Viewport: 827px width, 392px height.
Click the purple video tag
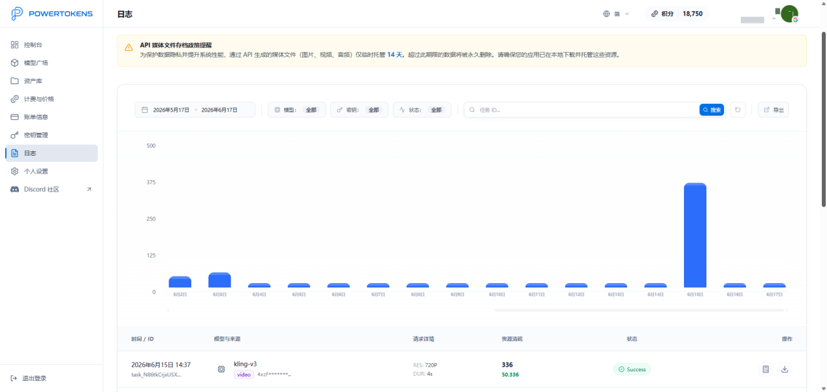pyautogui.click(x=244, y=374)
